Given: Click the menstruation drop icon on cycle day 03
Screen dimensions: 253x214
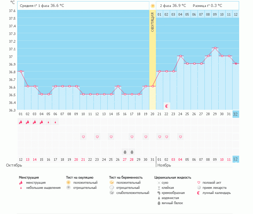Looking at the screenshot, I should [34, 122].
